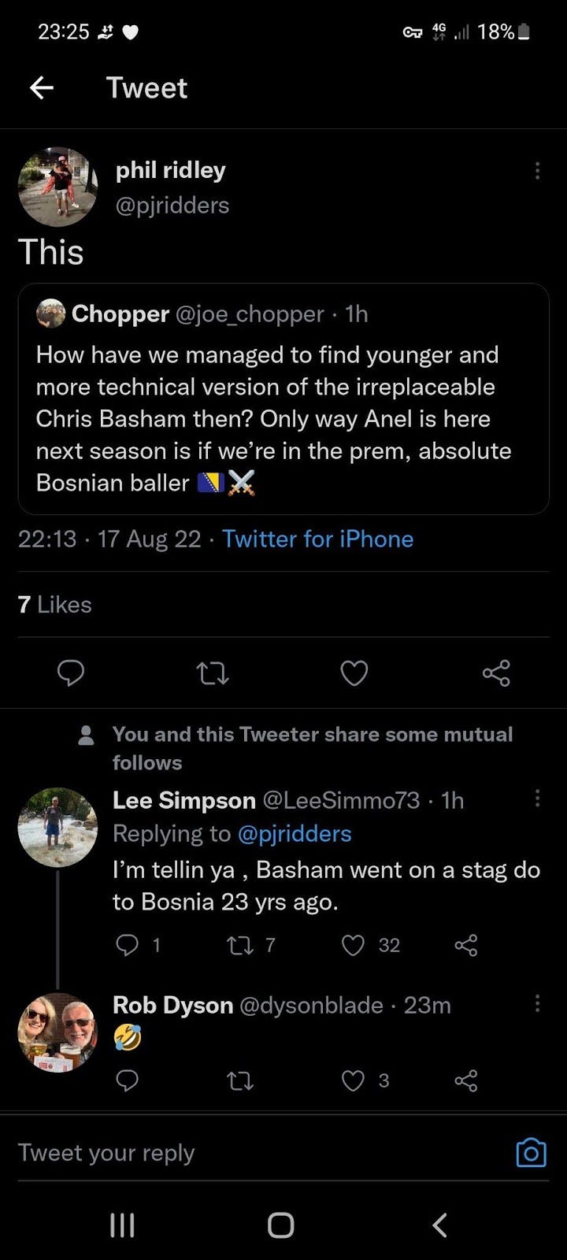Open the Twitter for iPhone link
Image resolution: width=567 pixels, height=1260 pixels.
317,539
